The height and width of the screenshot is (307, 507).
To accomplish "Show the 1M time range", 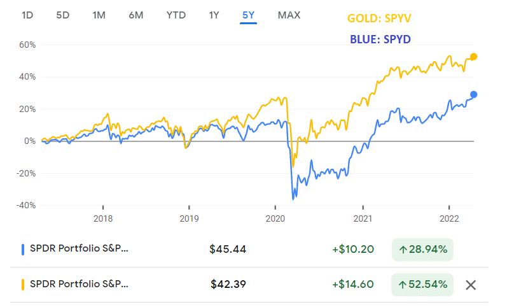I will pos(99,15).
